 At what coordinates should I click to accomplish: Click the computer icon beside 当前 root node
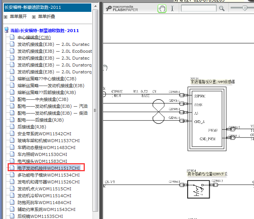6,30
